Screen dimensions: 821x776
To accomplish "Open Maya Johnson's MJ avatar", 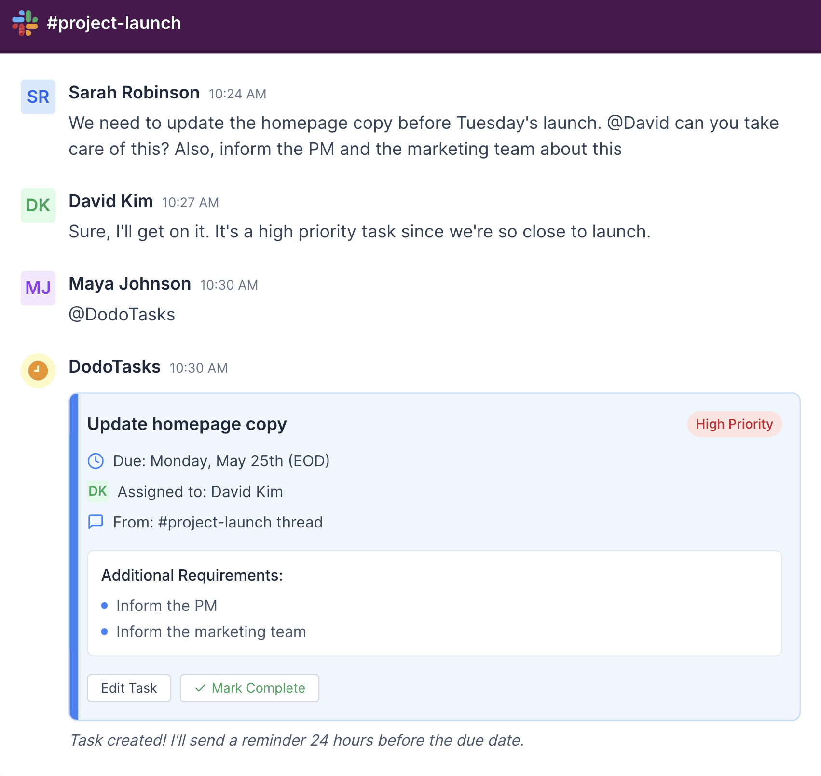I will [38, 288].
